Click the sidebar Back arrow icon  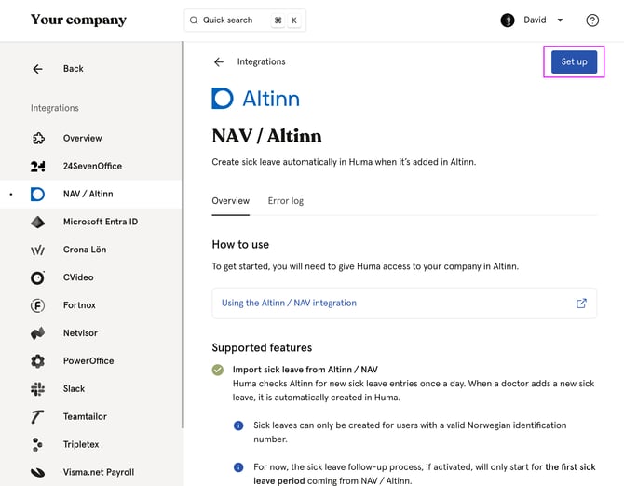tap(38, 69)
